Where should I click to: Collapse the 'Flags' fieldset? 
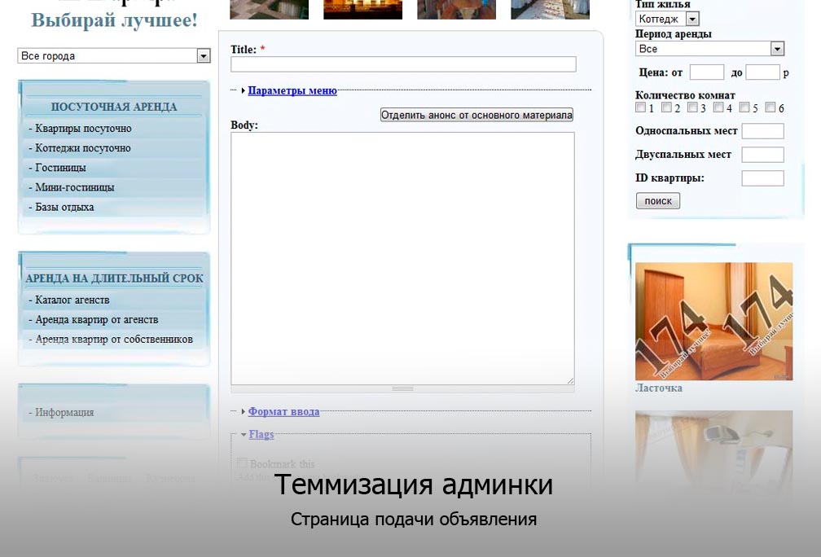point(261,434)
